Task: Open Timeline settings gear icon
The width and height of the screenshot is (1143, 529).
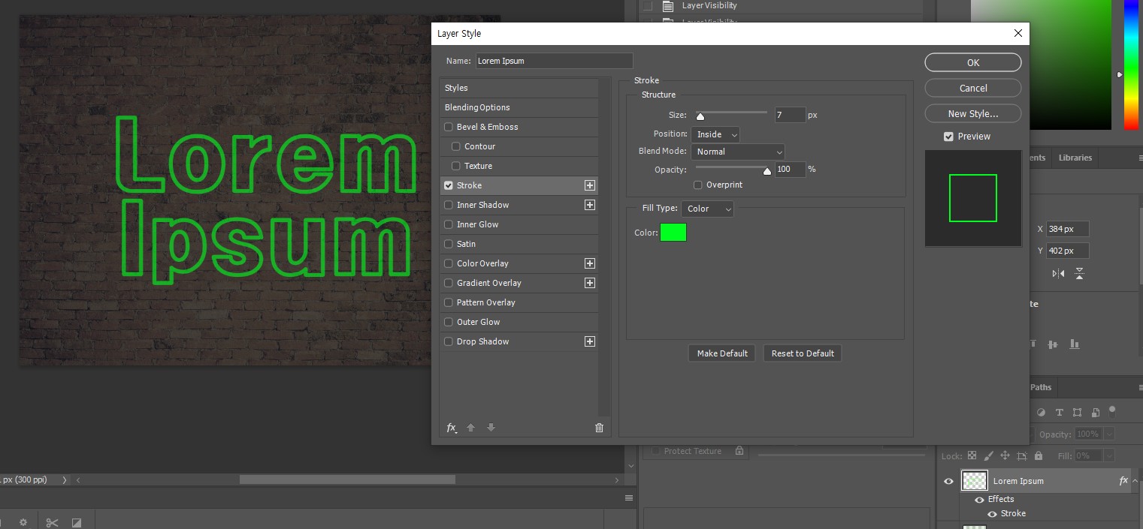Action: pos(23,523)
